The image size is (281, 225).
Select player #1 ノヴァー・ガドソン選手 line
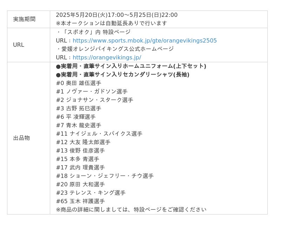click(92, 91)
